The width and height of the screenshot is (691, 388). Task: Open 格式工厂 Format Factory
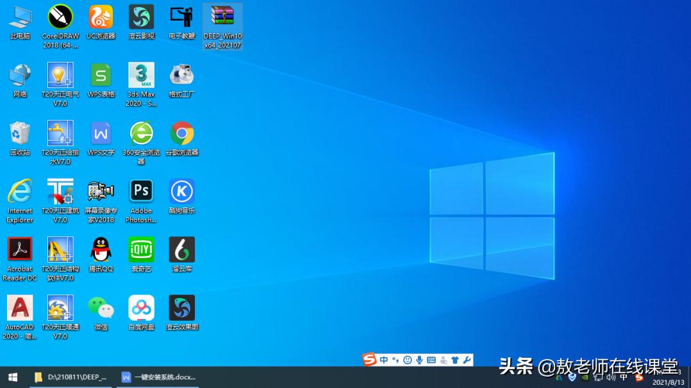coord(181,76)
